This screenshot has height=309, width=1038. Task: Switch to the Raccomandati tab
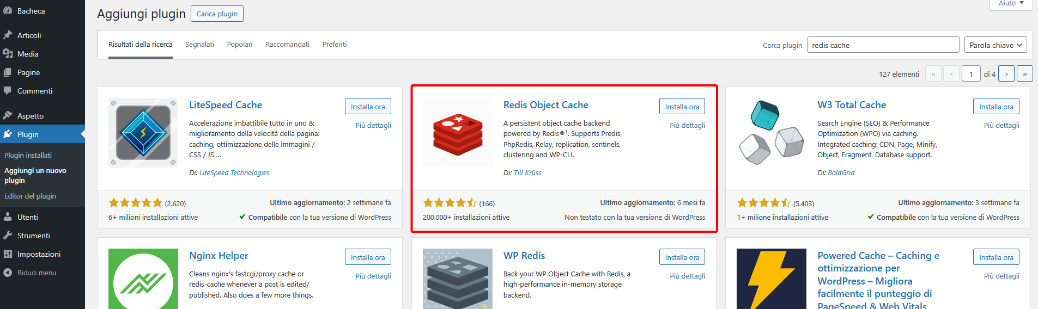287,45
